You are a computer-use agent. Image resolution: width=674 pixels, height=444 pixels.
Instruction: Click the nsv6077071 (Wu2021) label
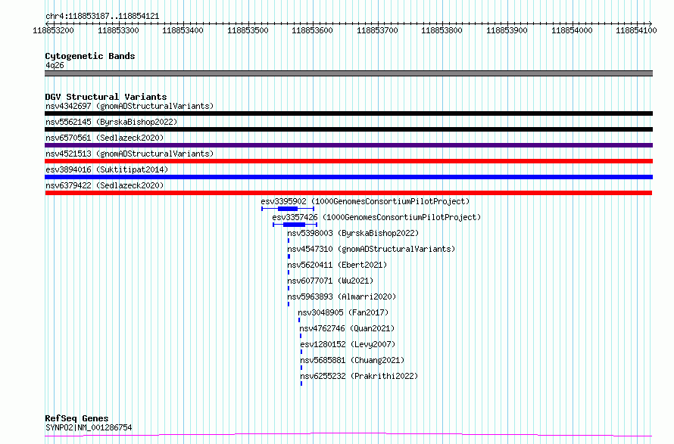pyautogui.click(x=330, y=281)
